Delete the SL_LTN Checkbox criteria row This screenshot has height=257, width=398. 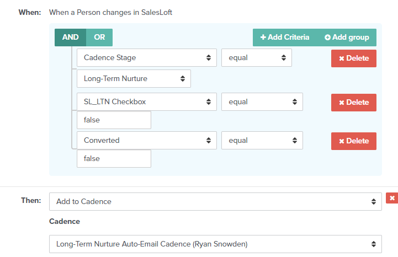point(353,102)
